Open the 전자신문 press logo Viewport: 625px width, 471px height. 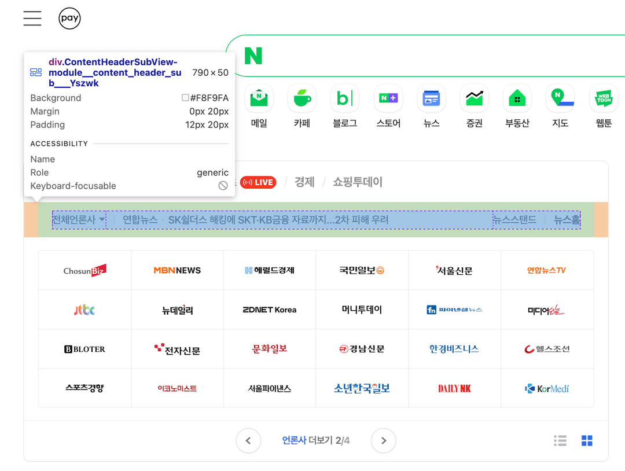point(178,349)
